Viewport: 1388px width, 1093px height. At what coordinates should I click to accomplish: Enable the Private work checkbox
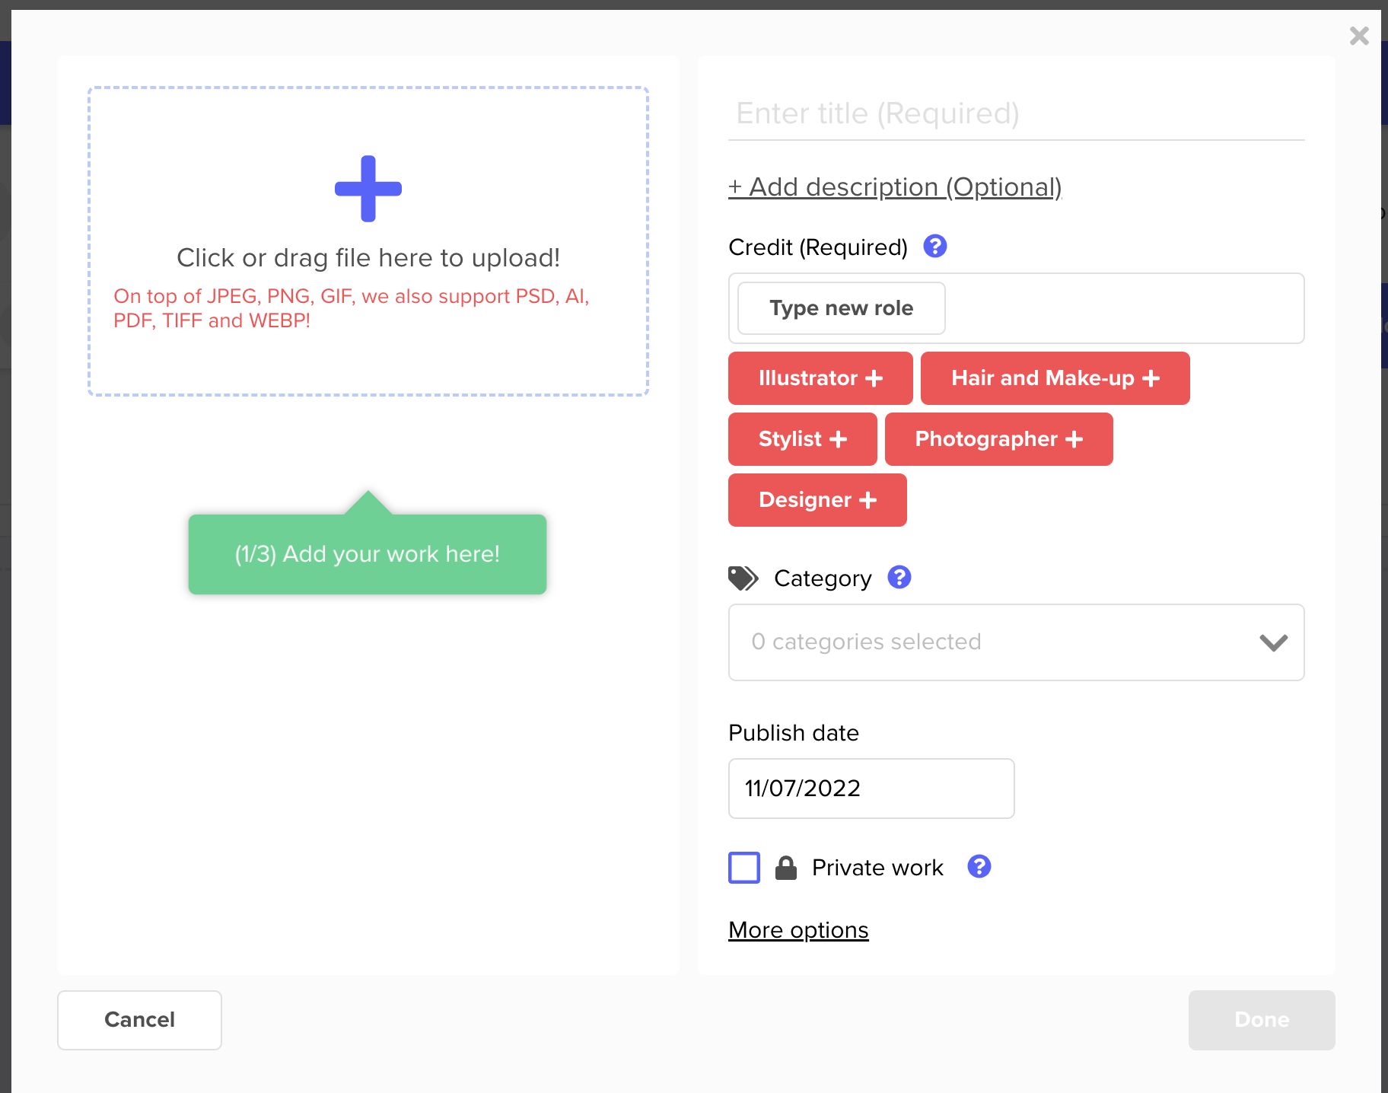pyautogui.click(x=744, y=868)
